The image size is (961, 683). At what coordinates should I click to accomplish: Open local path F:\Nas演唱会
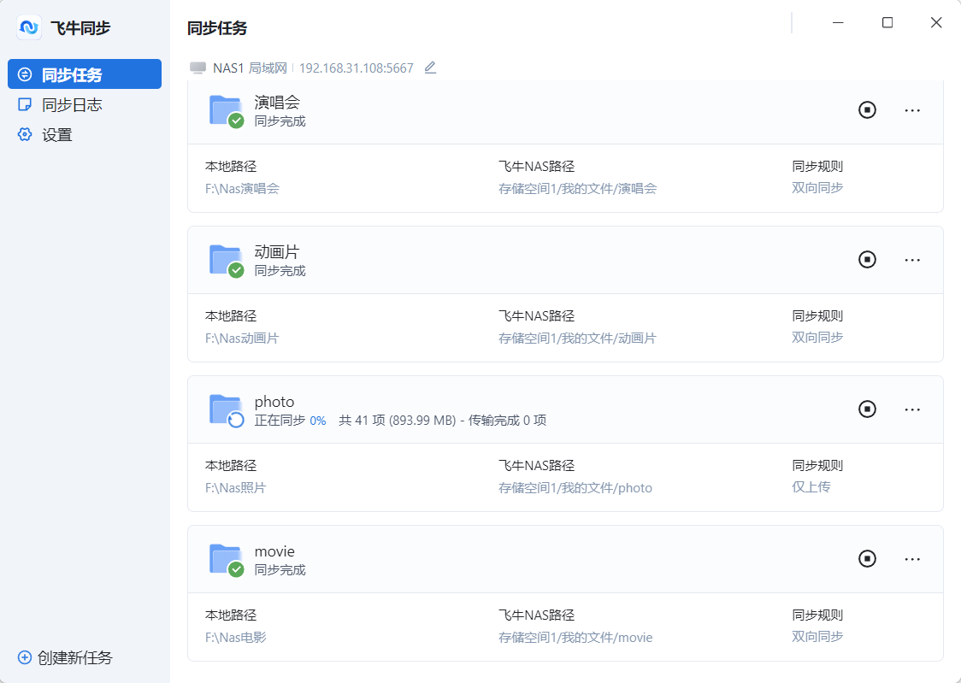pos(242,189)
